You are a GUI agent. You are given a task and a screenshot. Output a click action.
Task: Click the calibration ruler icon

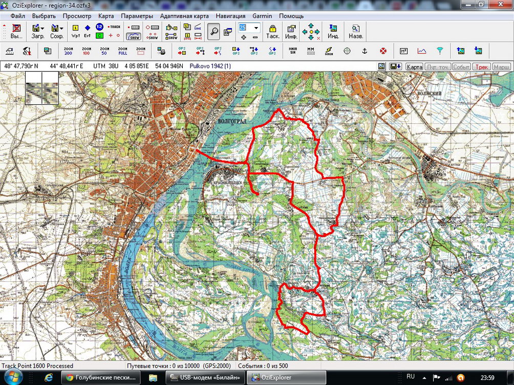pyautogui.click(x=10, y=51)
